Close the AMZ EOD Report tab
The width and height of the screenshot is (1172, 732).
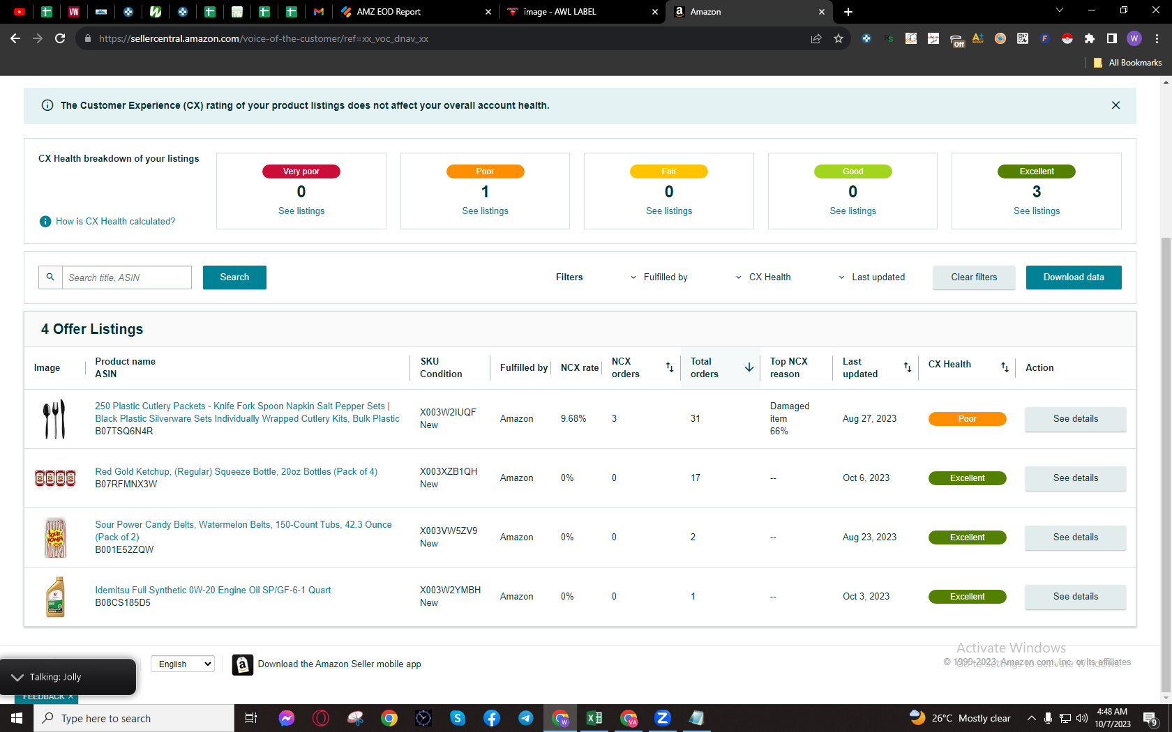[488, 12]
